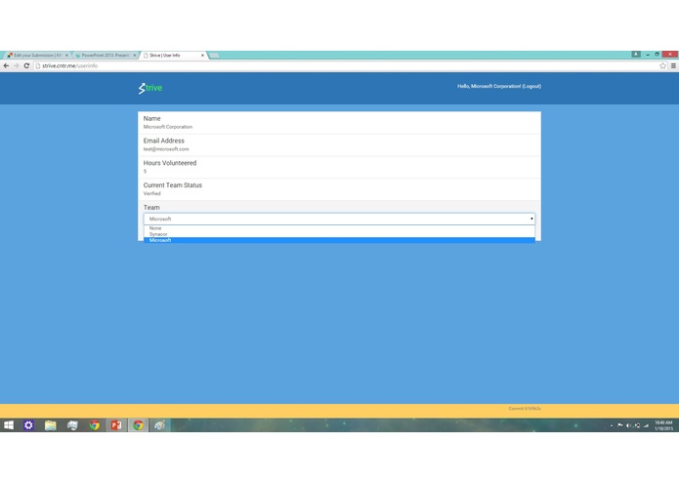Open the purple gear settings taskbar icon
This screenshot has height=482, width=679.
28,425
